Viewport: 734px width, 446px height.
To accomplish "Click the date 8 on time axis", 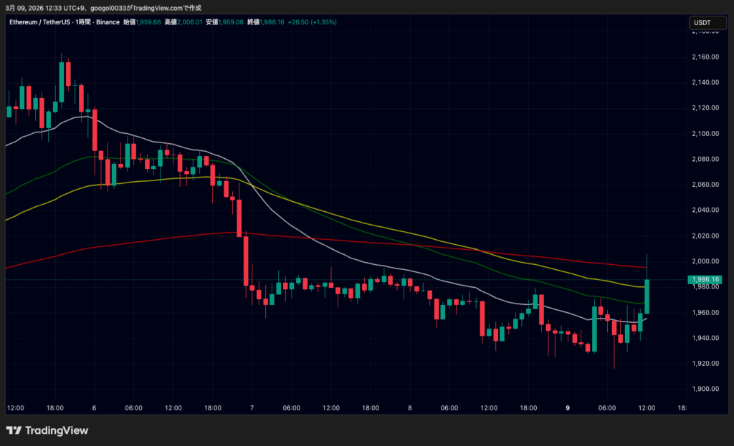I will (410, 407).
